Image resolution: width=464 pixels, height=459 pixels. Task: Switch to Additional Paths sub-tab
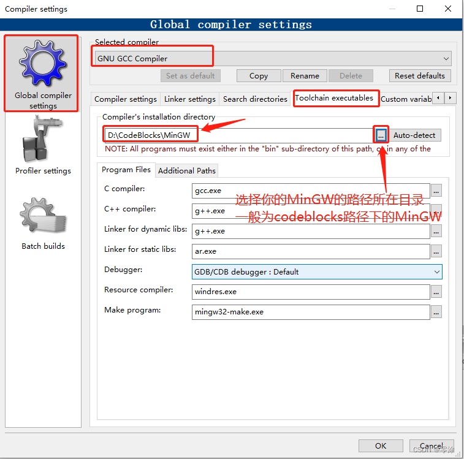pos(187,171)
